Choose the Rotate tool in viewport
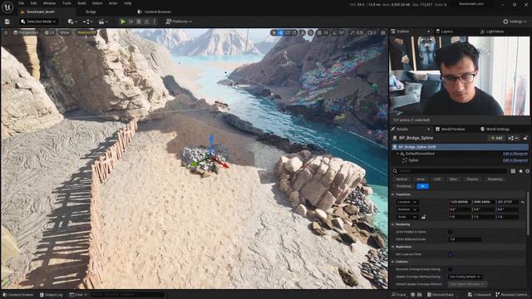Viewport: 532px width, 299px height. 288,32
